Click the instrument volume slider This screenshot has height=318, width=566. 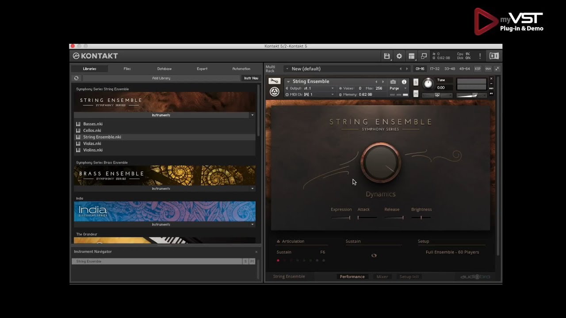click(x=471, y=95)
